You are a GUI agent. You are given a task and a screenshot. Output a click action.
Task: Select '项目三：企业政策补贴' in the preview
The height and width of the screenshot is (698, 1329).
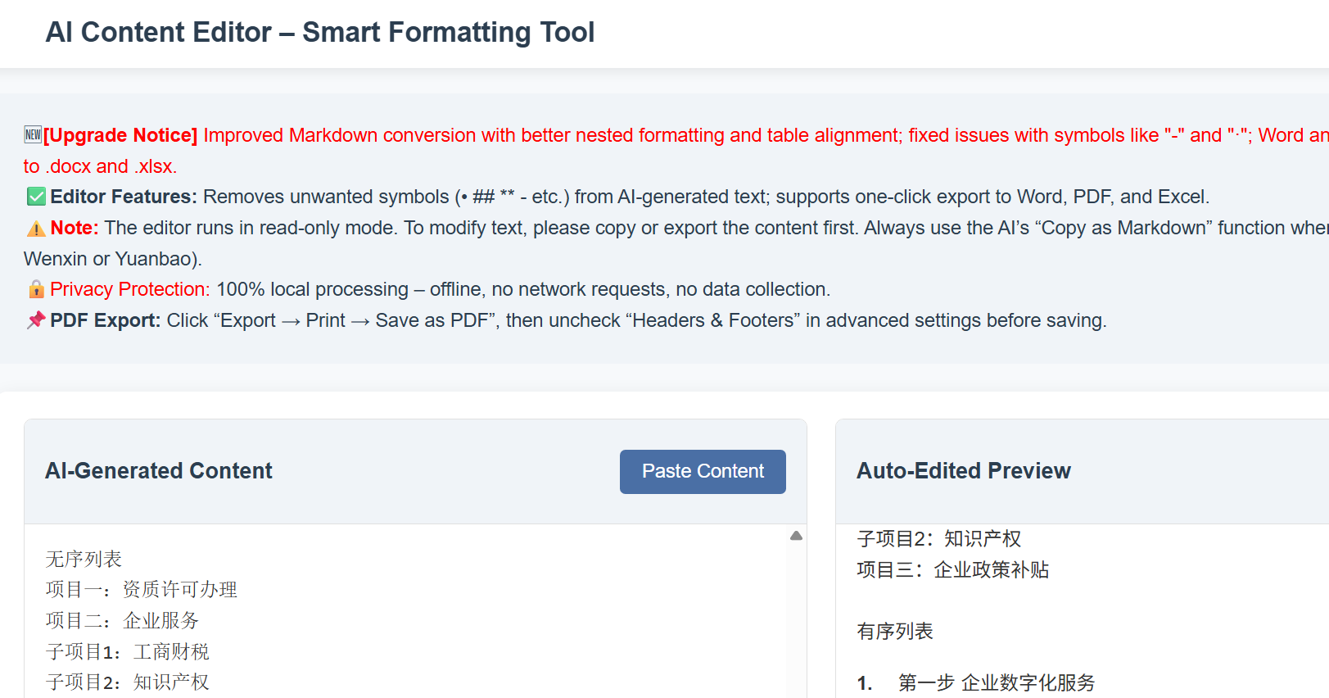coord(952,570)
